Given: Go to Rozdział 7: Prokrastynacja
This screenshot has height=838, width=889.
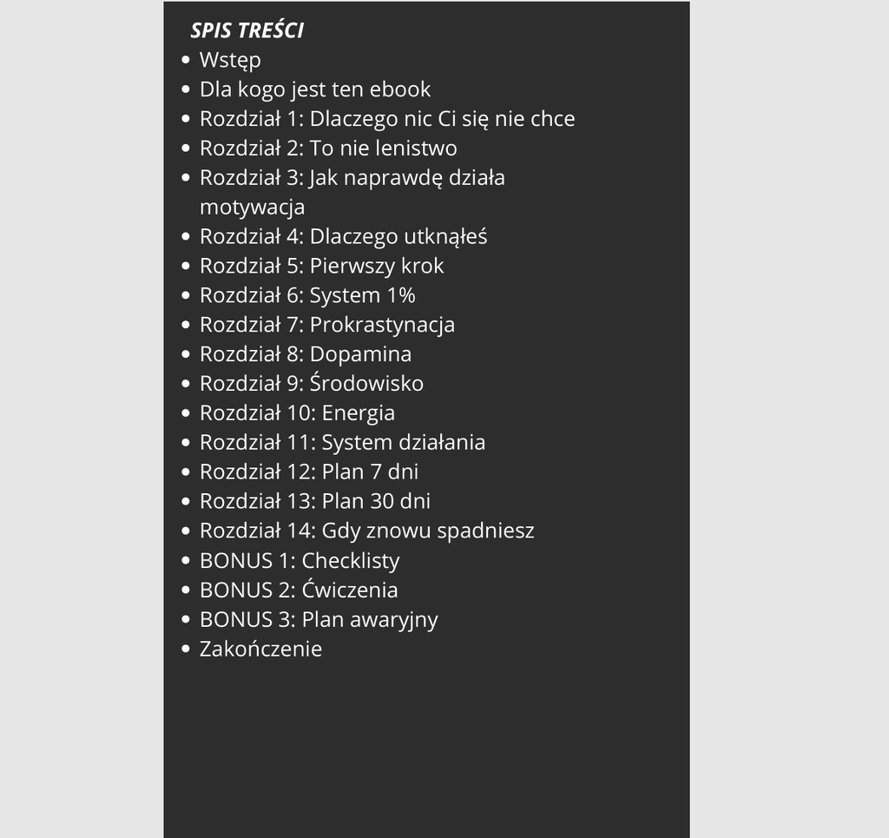Looking at the screenshot, I should 327,325.
